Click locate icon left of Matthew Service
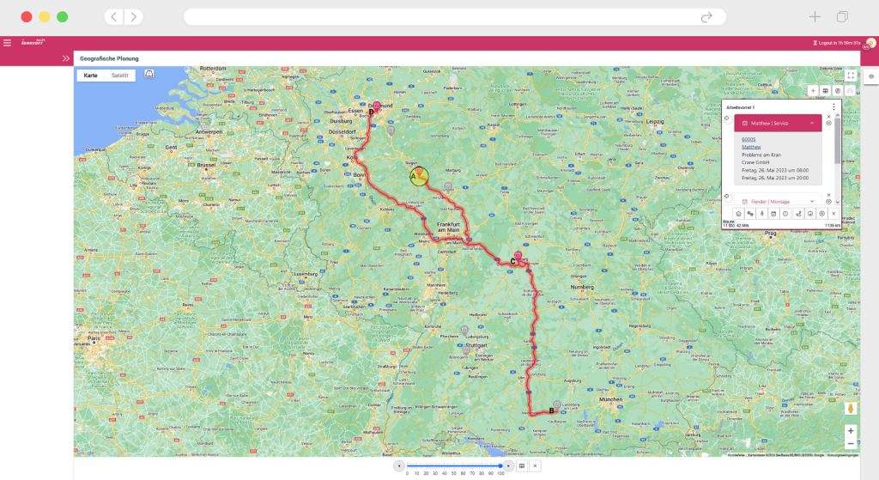This screenshot has width=879, height=480. point(727,118)
